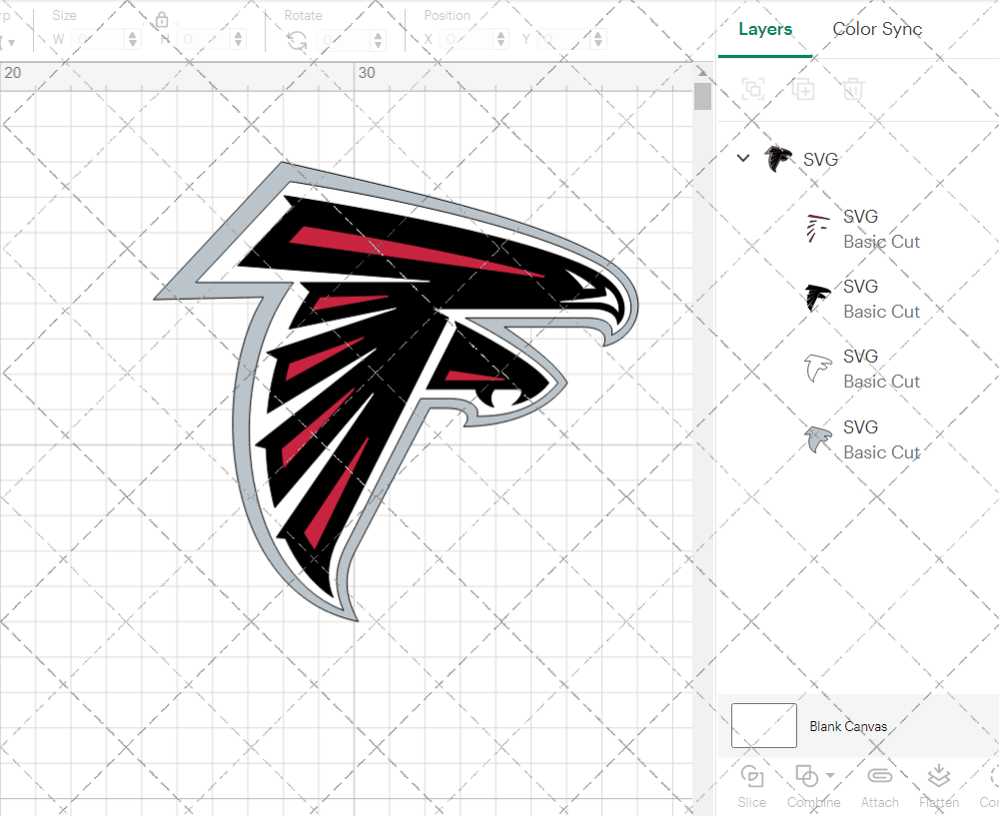Click the Rotate angle input field

pyautogui.click(x=344, y=40)
